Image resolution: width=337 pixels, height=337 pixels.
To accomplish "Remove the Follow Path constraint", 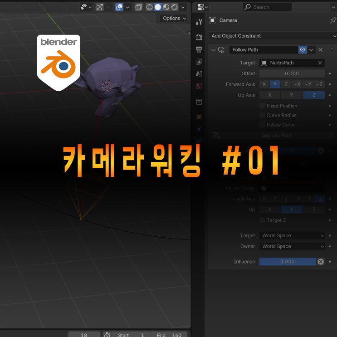I will pyautogui.click(x=320, y=50).
